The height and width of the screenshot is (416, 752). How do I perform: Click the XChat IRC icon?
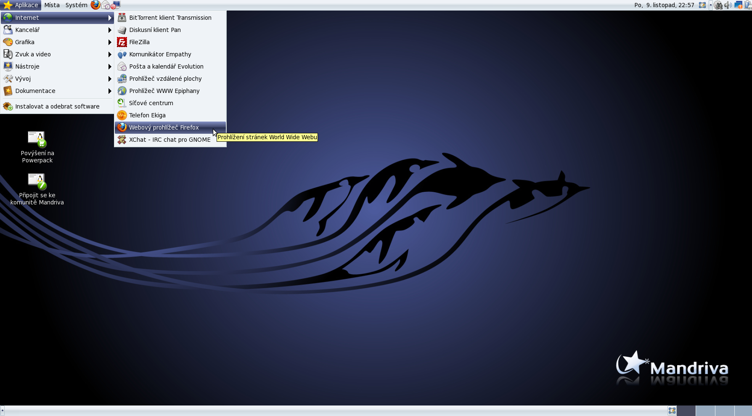pos(122,140)
